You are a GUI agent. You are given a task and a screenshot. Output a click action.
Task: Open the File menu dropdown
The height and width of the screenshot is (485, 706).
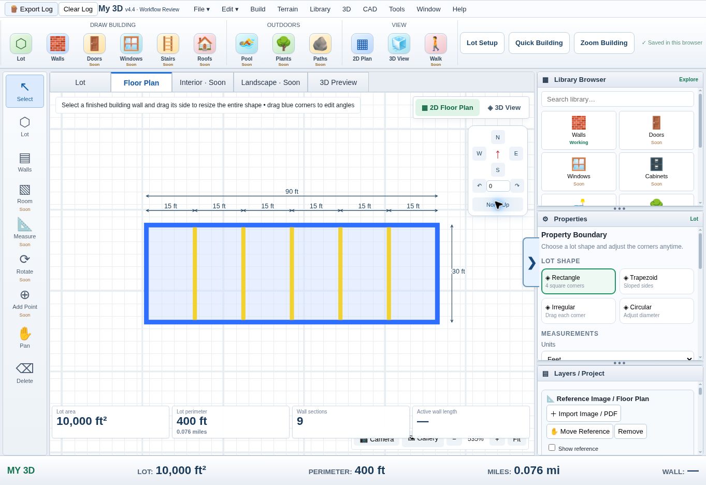[x=201, y=9]
